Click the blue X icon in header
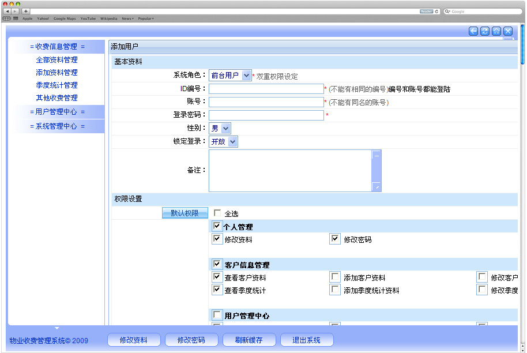 tap(508, 31)
